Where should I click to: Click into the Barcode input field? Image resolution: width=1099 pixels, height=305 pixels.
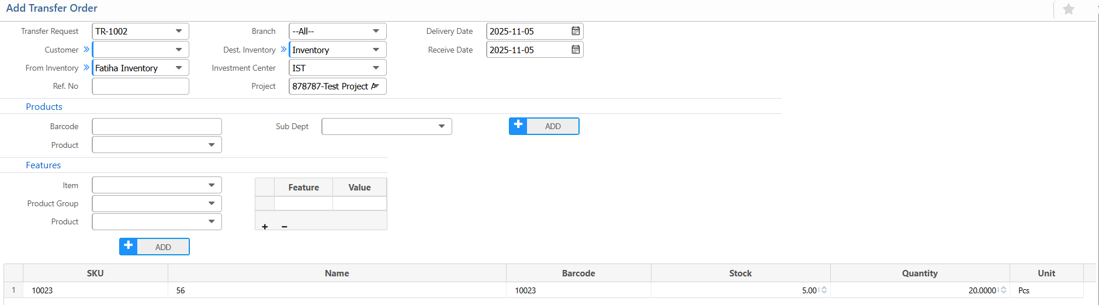[157, 126]
